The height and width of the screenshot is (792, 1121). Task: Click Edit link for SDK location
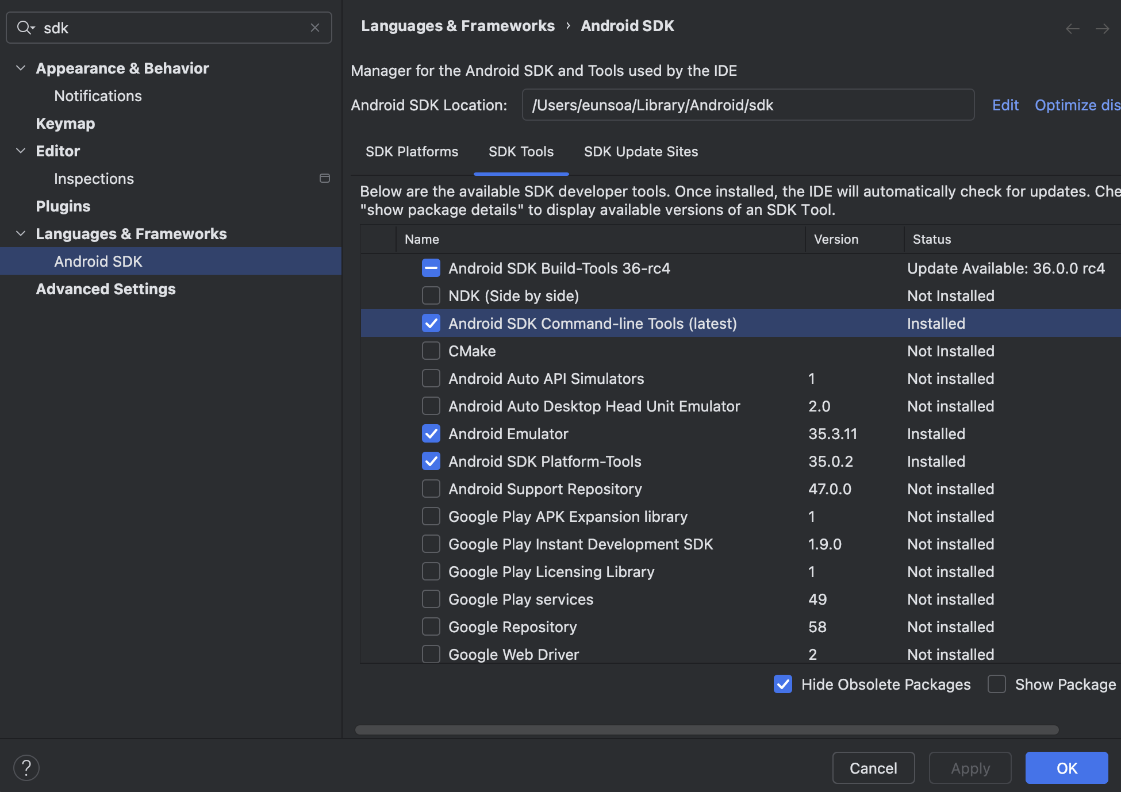tap(1005, 105)
